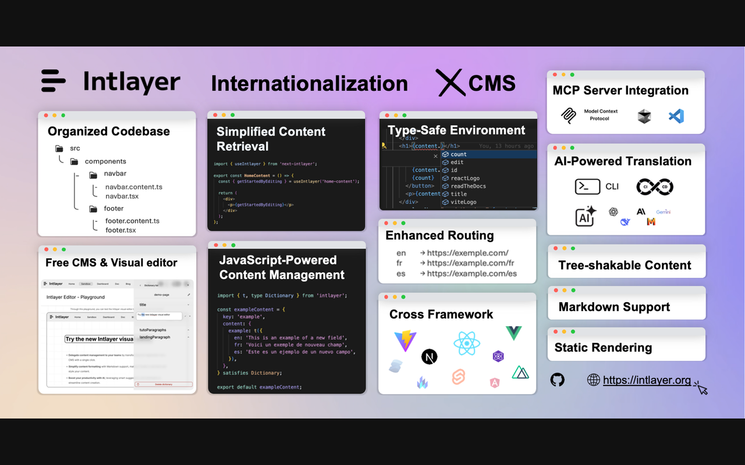Click the blue Lit flame logo
This screenshot has height=465, width=745.
click(x=423, y=382)
